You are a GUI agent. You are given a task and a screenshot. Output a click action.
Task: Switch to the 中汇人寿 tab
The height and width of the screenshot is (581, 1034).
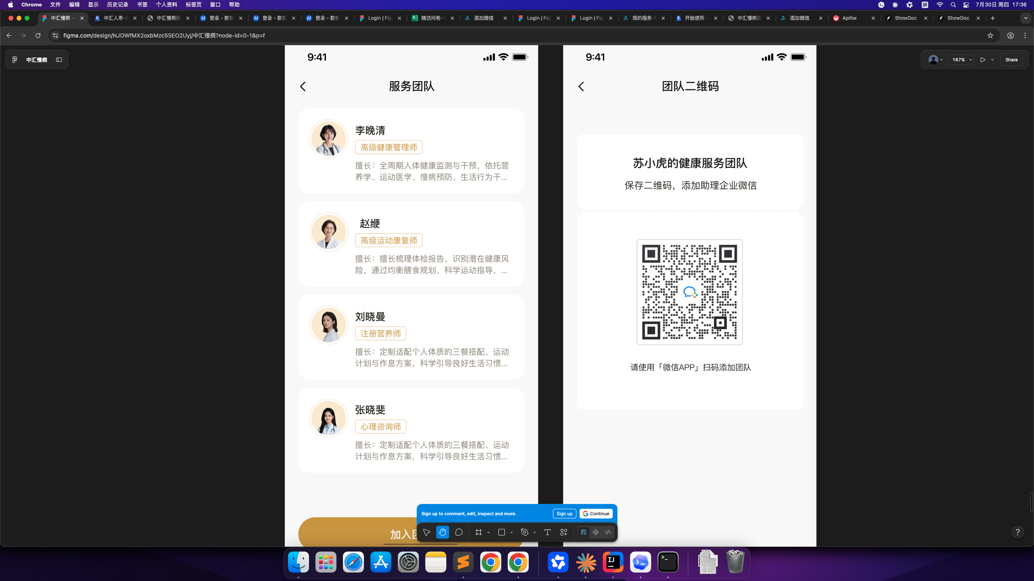115,18
